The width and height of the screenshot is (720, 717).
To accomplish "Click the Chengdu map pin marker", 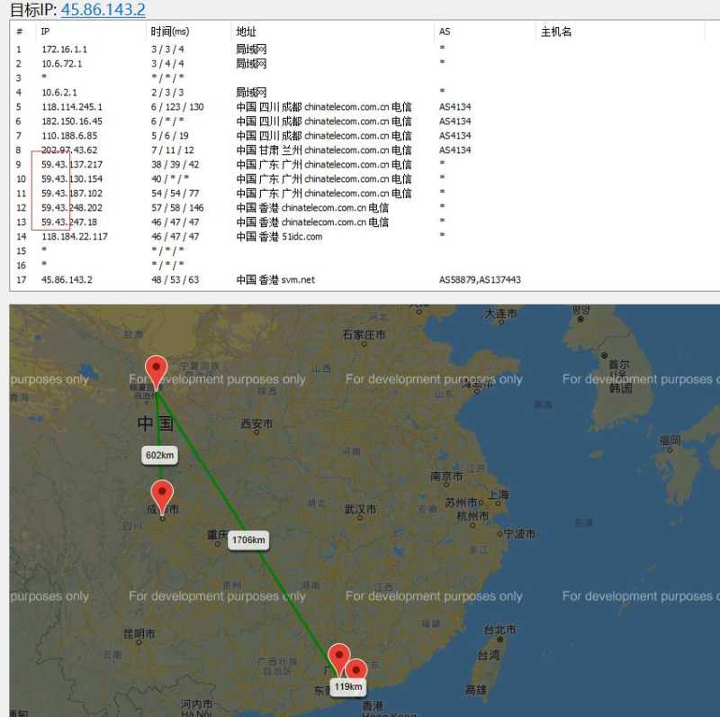I will [x=162, y=496].
